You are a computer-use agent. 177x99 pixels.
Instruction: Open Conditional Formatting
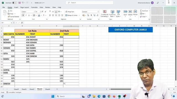click(x=105, y=13)
